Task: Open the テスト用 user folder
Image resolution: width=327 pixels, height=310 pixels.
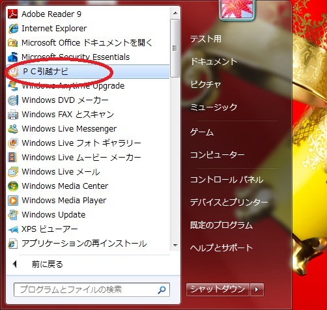Action: pos(206,39)
